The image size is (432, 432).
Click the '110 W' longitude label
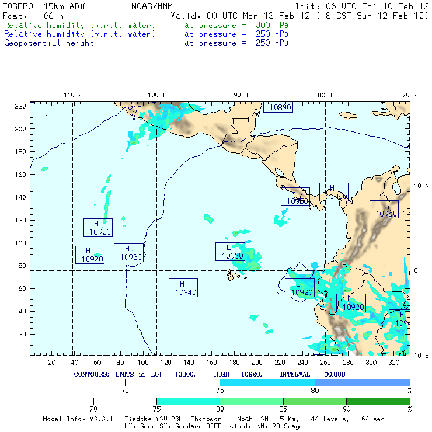point(73,95)
